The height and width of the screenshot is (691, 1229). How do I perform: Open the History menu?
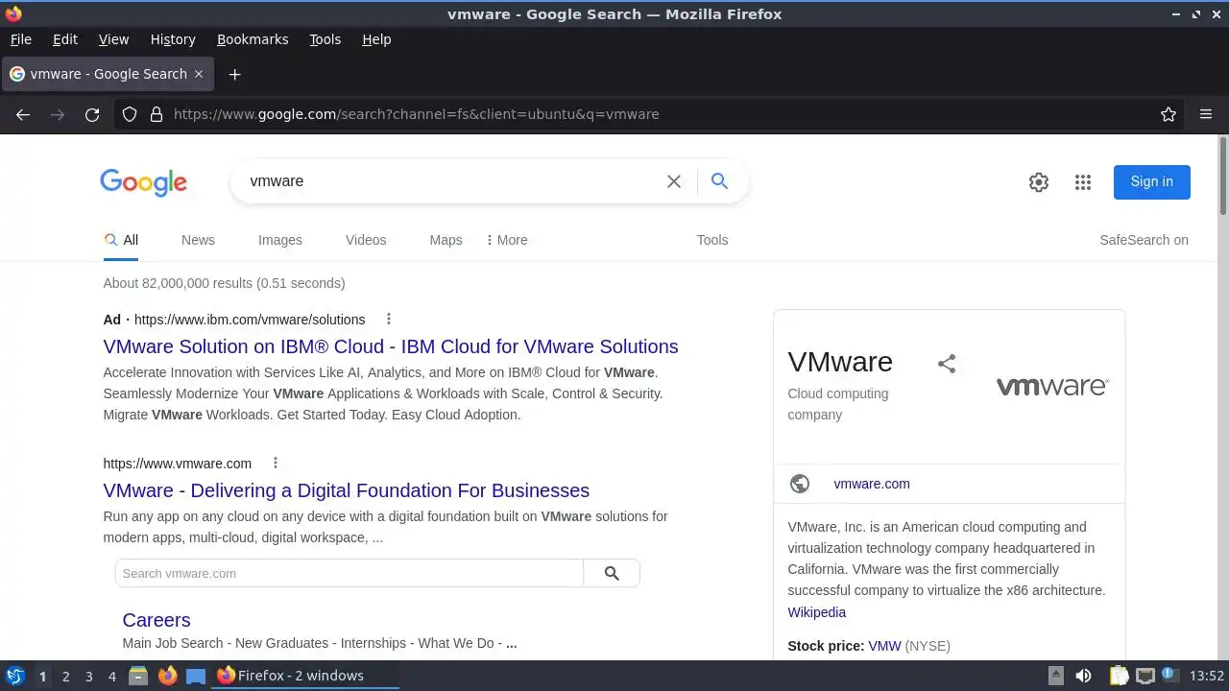click(173, 39)
